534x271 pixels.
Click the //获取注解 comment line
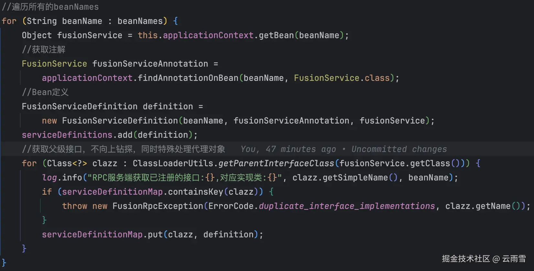click(x=44, y=49)
